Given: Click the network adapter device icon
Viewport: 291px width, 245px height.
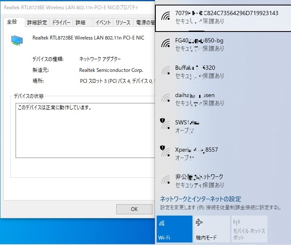Looking at the screenshot, I should pyautogui.click(x=17, y=40).
